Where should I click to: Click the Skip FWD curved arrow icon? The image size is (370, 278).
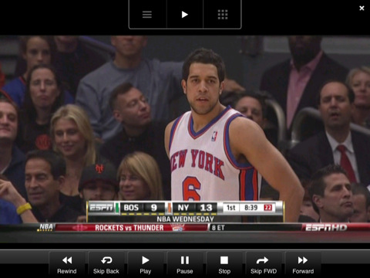(x=262, y=260)
